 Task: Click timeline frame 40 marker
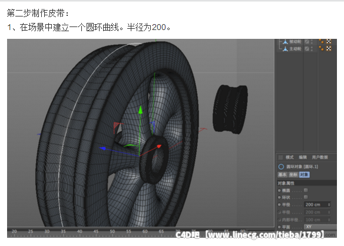coord(80,231)
